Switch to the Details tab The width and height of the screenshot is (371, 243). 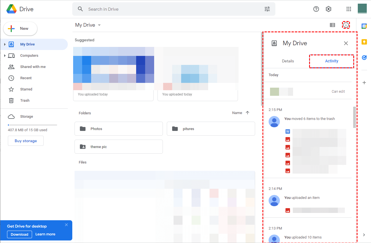[288, 61]
